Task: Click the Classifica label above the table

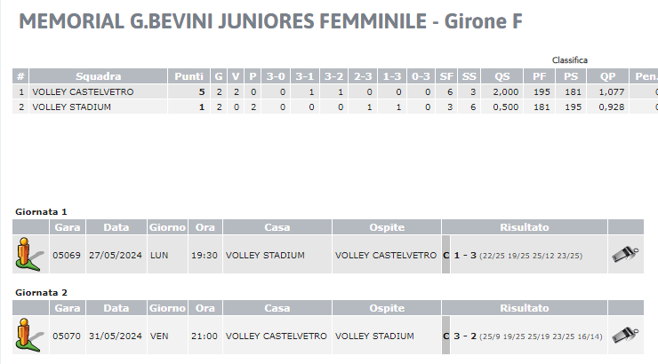Action: 569,60
